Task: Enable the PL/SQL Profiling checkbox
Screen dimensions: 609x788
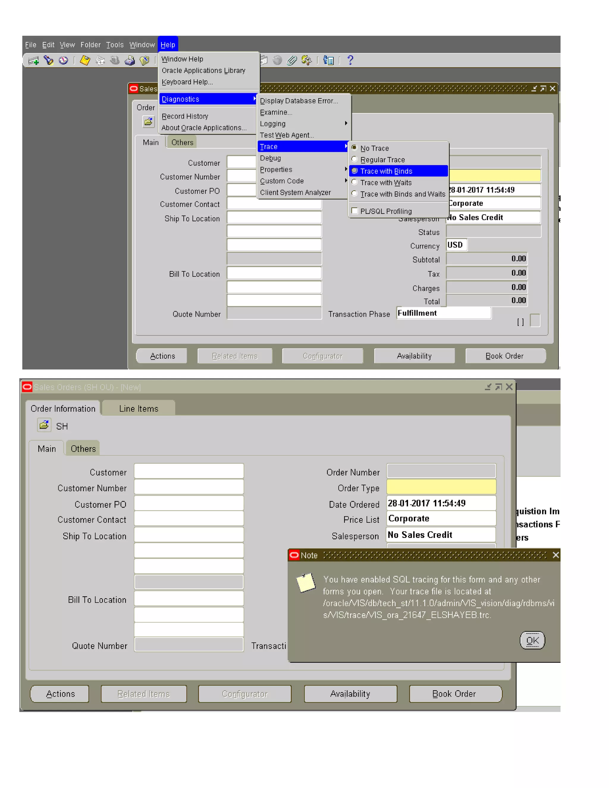Action: coord(355,211)
